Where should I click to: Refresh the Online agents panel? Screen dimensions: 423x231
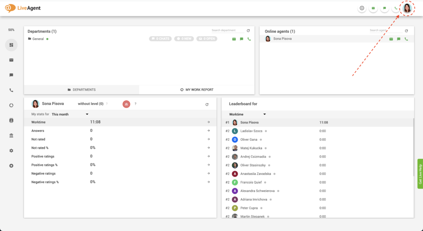406,31
